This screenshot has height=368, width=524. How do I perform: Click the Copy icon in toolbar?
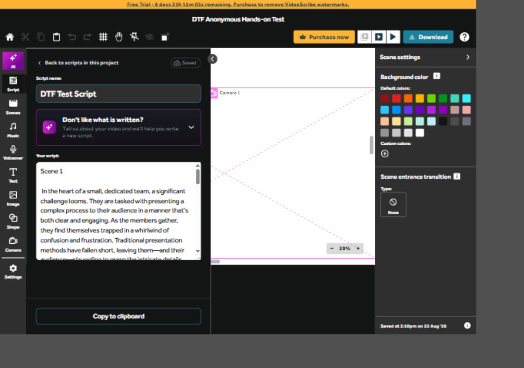pyautogui.click(x=41, y=37)
